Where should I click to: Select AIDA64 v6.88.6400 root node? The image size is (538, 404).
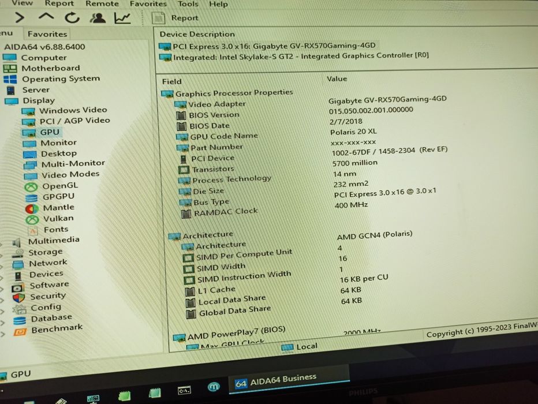(x=44, y=47)
